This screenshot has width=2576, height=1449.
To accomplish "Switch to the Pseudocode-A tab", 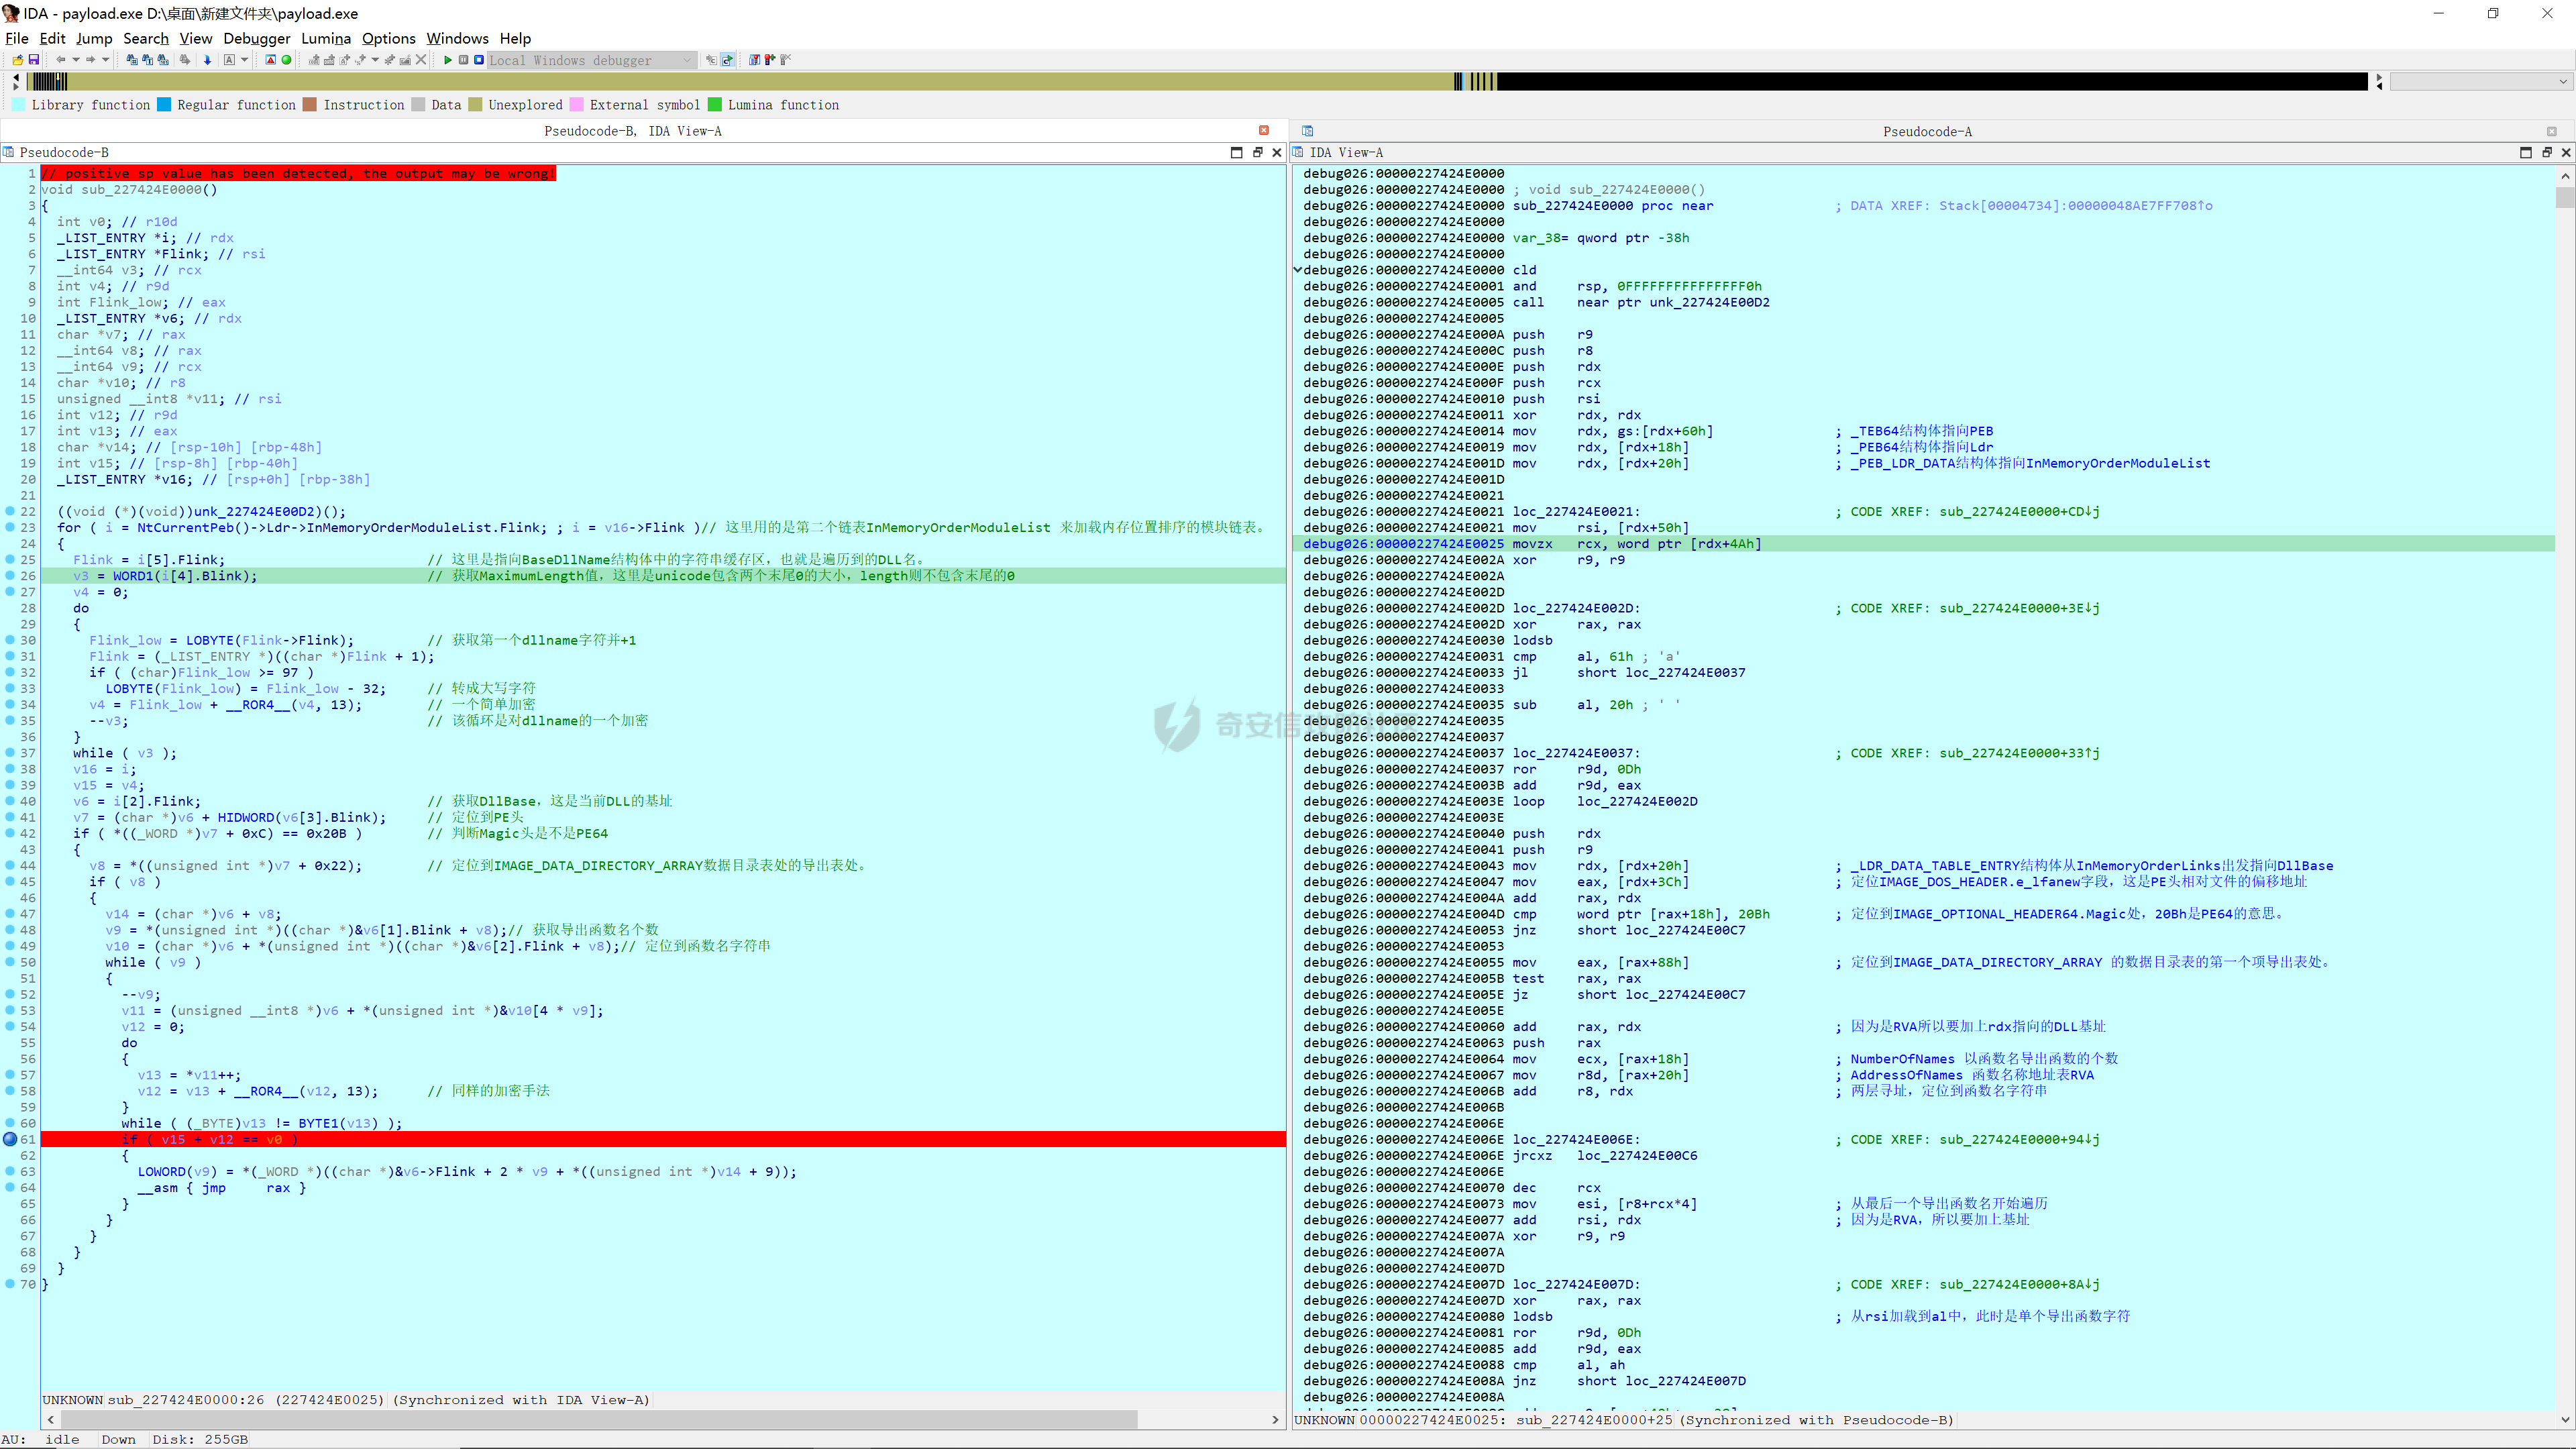I will click(1927, 131).
